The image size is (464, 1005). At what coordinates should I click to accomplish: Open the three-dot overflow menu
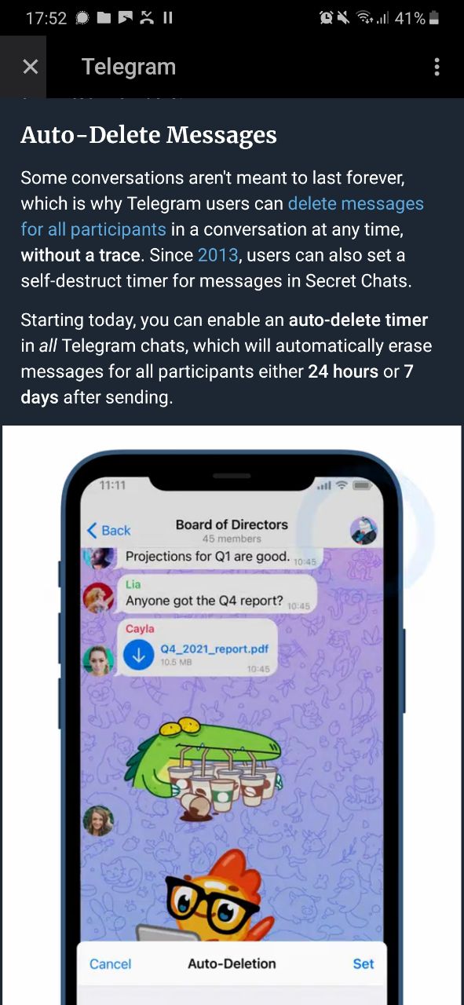coord(437,68)
